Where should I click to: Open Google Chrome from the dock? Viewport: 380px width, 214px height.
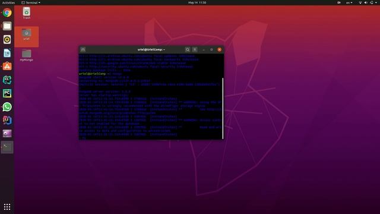click(x=7, y=12)
